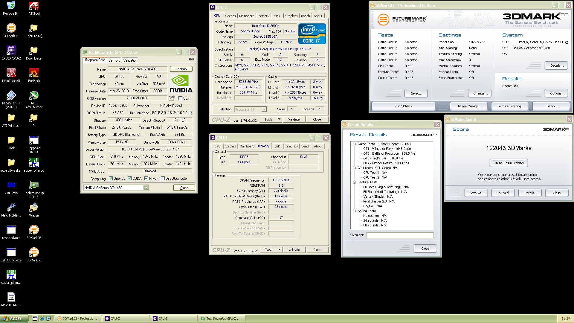Open Mainboard tab in top CPU-Z
Image resolution: width=574 pixels, height=323 pixels.
pos(247,16)
